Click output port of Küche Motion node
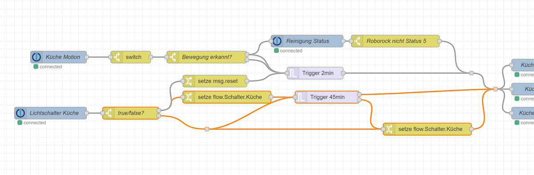Screen dimensions: 534x175 pyautogui.click(x=87, y=57)
